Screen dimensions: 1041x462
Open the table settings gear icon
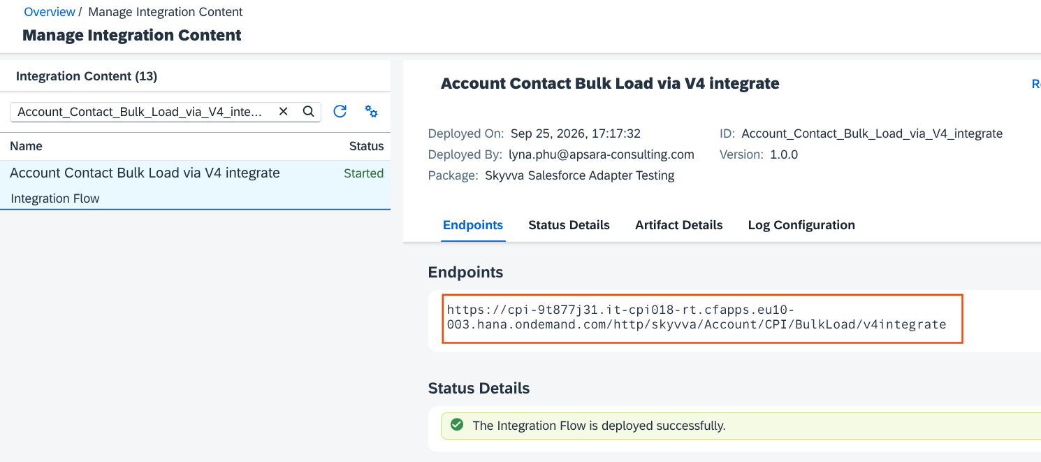tap(372, 112)
